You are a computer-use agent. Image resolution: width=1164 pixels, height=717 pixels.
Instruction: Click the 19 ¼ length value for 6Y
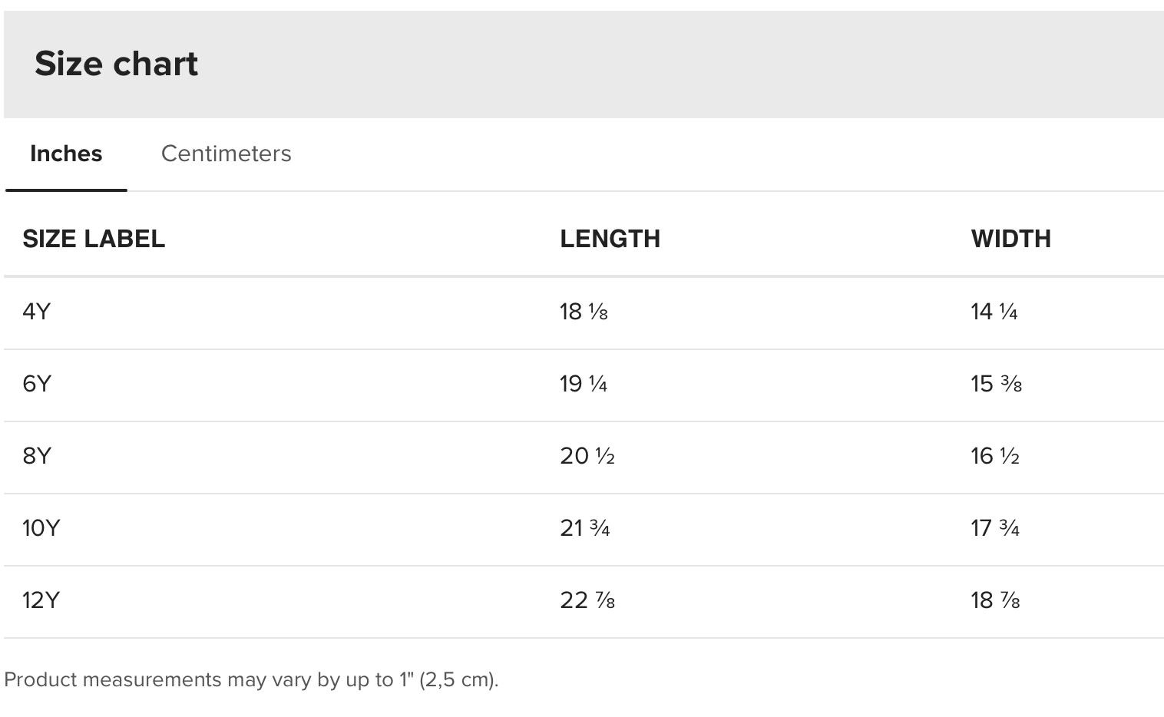(584, 384)
